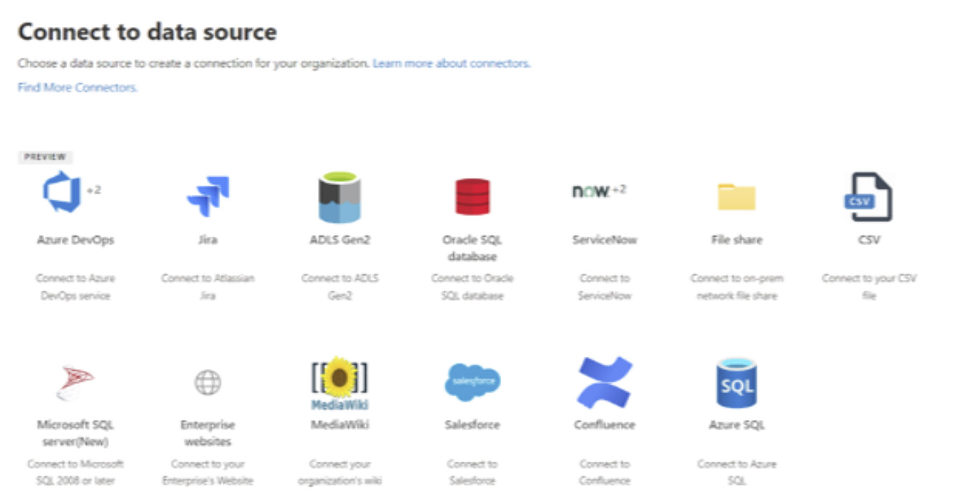Click 'Connect to on-prem network file share' text
Viewport: 953px width, 503px height.
737,287
